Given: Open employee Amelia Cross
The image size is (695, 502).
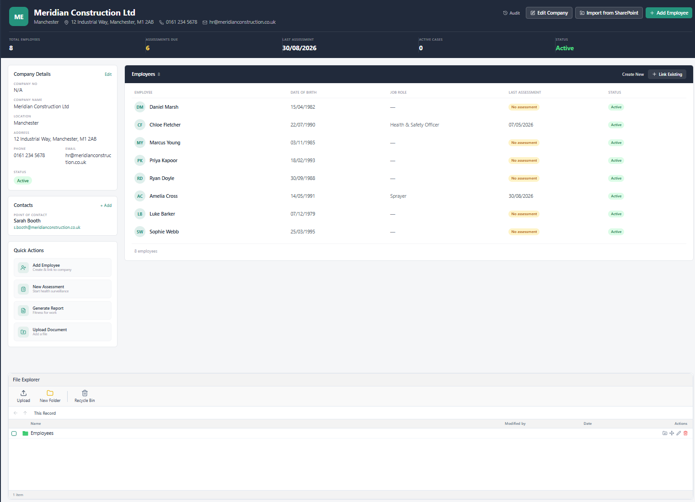Looking at the screenshot, I should coord(164,196).
